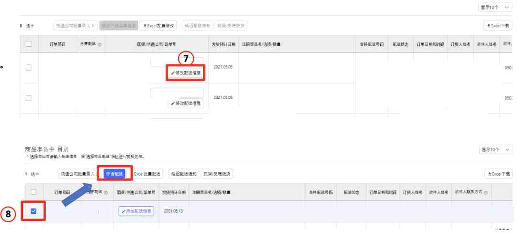This screenshot has height=235, width=517.
Task: Click the 收件人姓名 header in the 0 选中 table
Action: click(486, 44)
